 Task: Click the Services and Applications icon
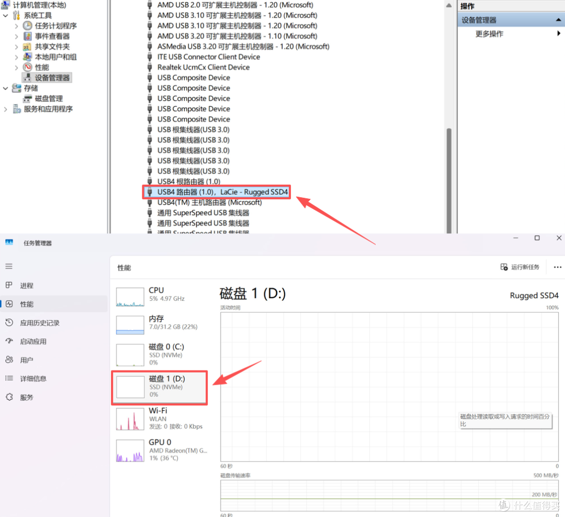click(17, 109)
